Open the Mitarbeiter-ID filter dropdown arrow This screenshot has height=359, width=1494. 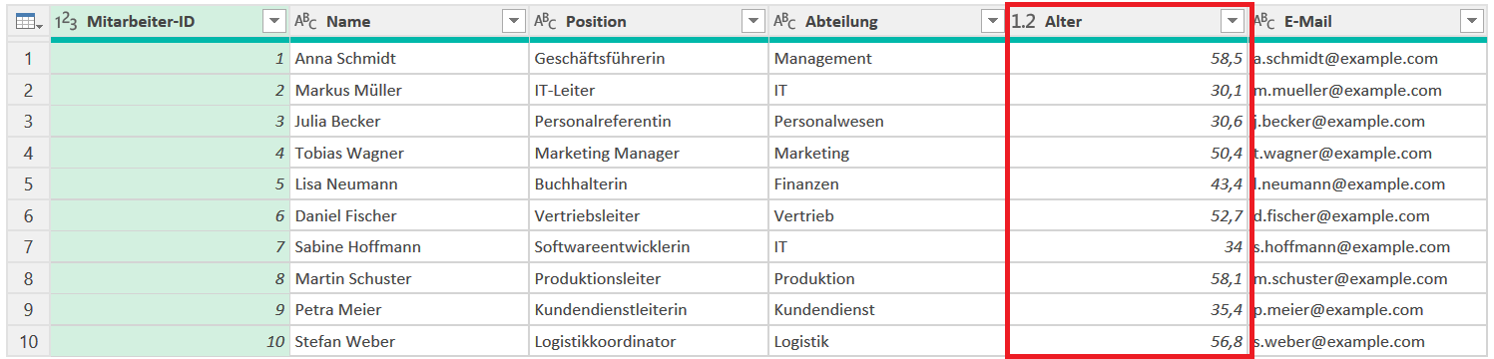[274, 21]
